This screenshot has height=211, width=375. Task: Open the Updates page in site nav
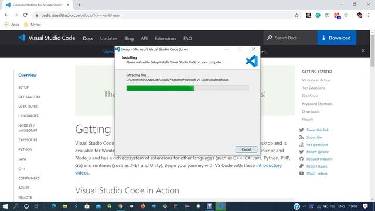tap(108, 39)
